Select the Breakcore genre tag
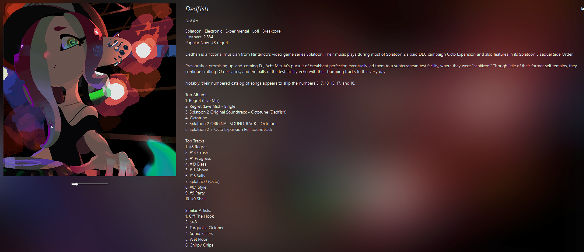 tap(271, 31)
